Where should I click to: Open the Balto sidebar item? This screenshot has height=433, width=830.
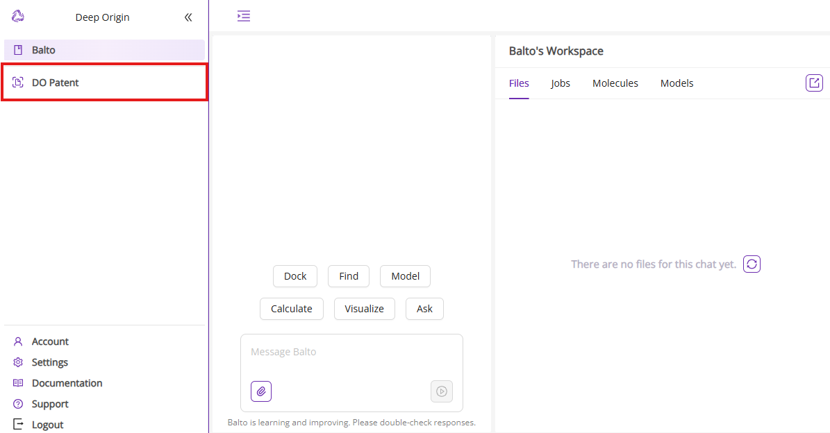pyautogui.click(x=104, y=50)
